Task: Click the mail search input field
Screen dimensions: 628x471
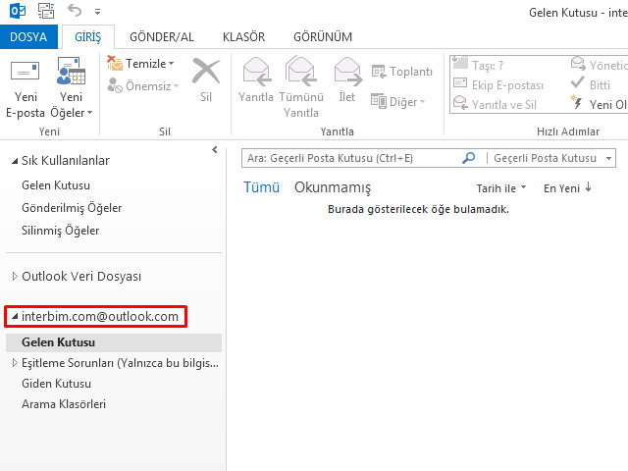Action: tap(350, 158)
